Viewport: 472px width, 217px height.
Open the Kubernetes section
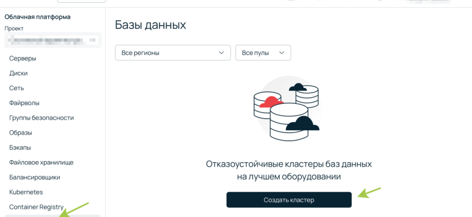click(26, 192)
